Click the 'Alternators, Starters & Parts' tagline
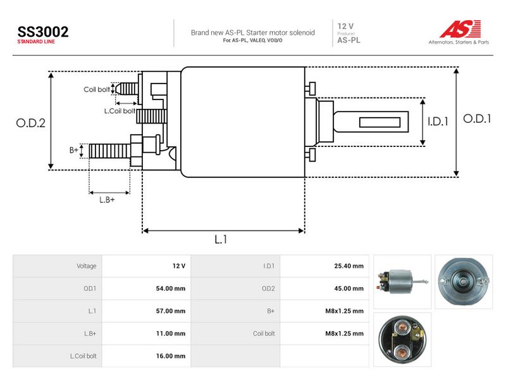The height and width of the screenshot is (380, 506). click(459, 42)
